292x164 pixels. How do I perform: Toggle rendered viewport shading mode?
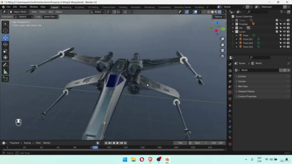[220, 12]
